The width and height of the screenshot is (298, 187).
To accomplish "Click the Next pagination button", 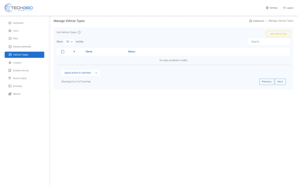I will (x=280, y=82).
